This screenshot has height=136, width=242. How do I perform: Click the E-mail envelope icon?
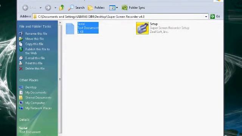point(21,58)
